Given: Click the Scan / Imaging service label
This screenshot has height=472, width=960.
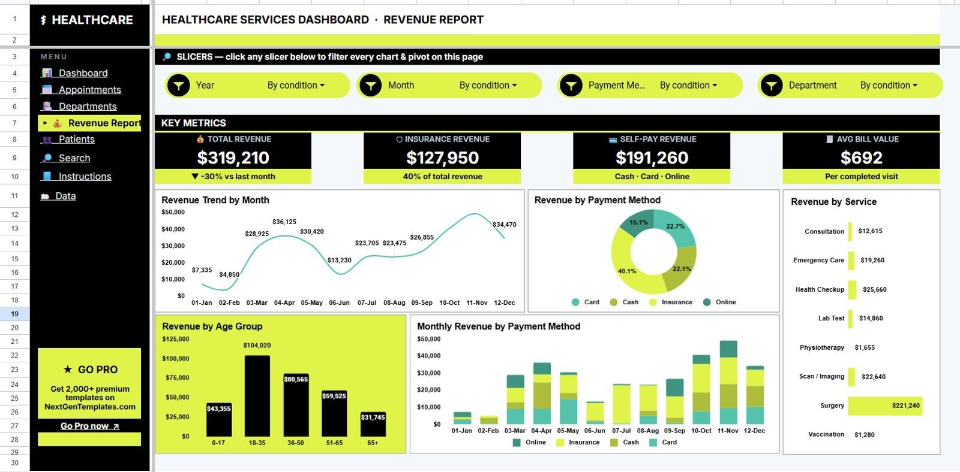Looking at the screenshot, I should (x=821, y=377).
